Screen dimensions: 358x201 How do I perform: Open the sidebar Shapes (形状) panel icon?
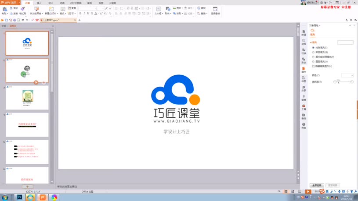click(x=304, y=60)
